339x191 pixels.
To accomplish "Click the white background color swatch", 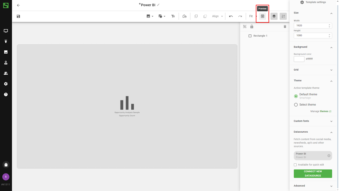I will pos(299,59).
